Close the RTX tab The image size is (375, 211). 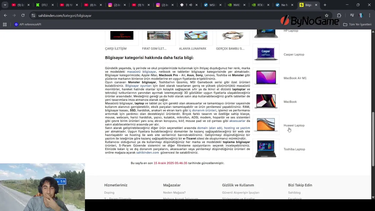coord(268,5)
